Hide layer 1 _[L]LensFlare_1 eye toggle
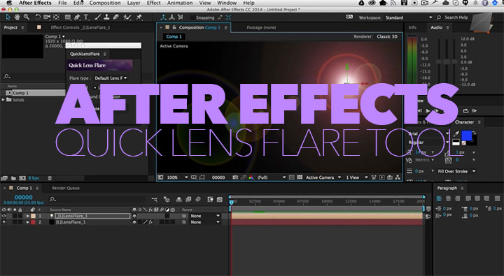This screenshot has height=276, width=504. click(x=4, y=216)
